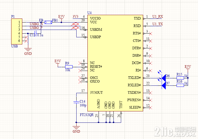Click the no-connect marker on DTR# pin 2

pos(151,48)
